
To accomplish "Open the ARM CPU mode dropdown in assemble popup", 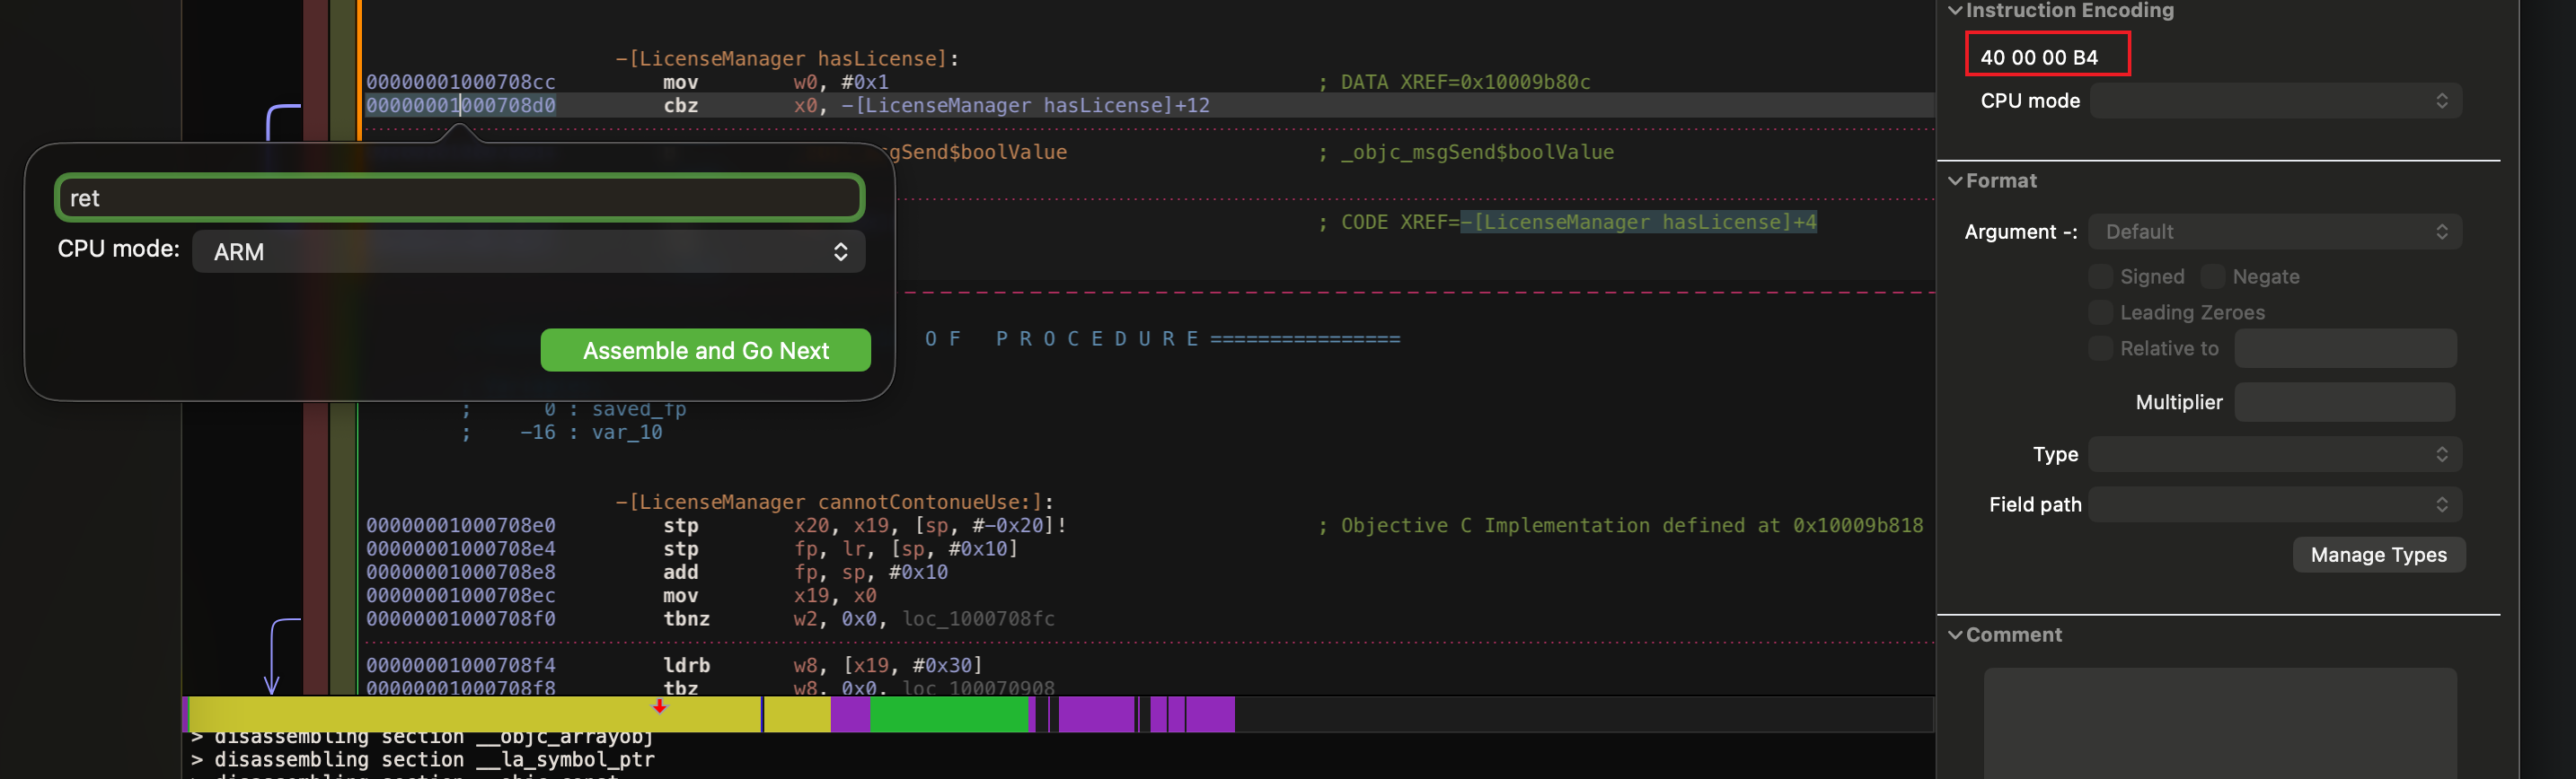I will 528,251.
